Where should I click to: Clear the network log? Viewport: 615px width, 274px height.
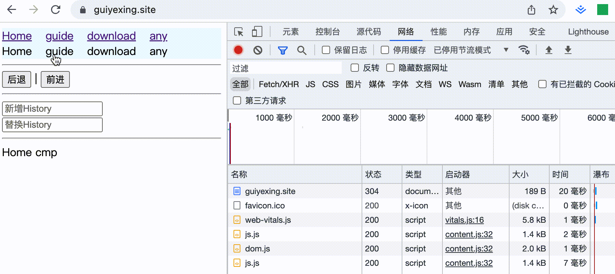click(258, 50)
